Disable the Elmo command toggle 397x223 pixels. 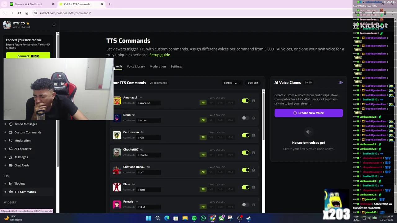click(245, 187)
